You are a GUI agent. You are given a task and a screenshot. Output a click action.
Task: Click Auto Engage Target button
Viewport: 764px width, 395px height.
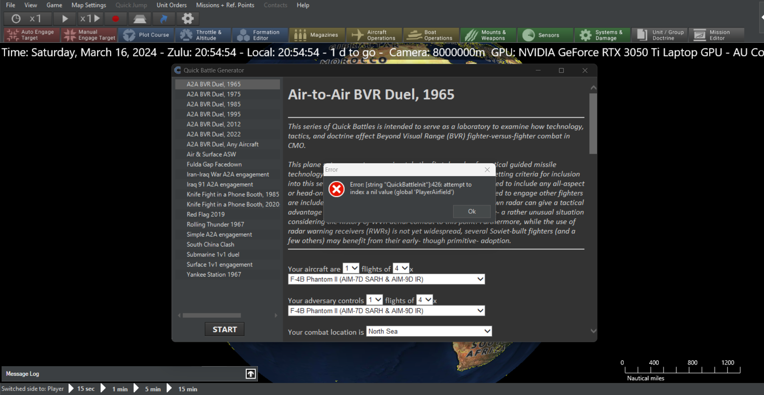point(32,35)
